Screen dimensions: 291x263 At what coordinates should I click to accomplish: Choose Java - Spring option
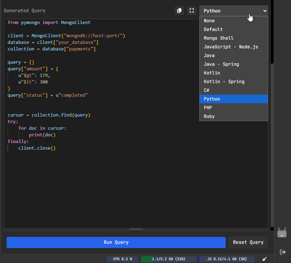[x=233, y=64]
